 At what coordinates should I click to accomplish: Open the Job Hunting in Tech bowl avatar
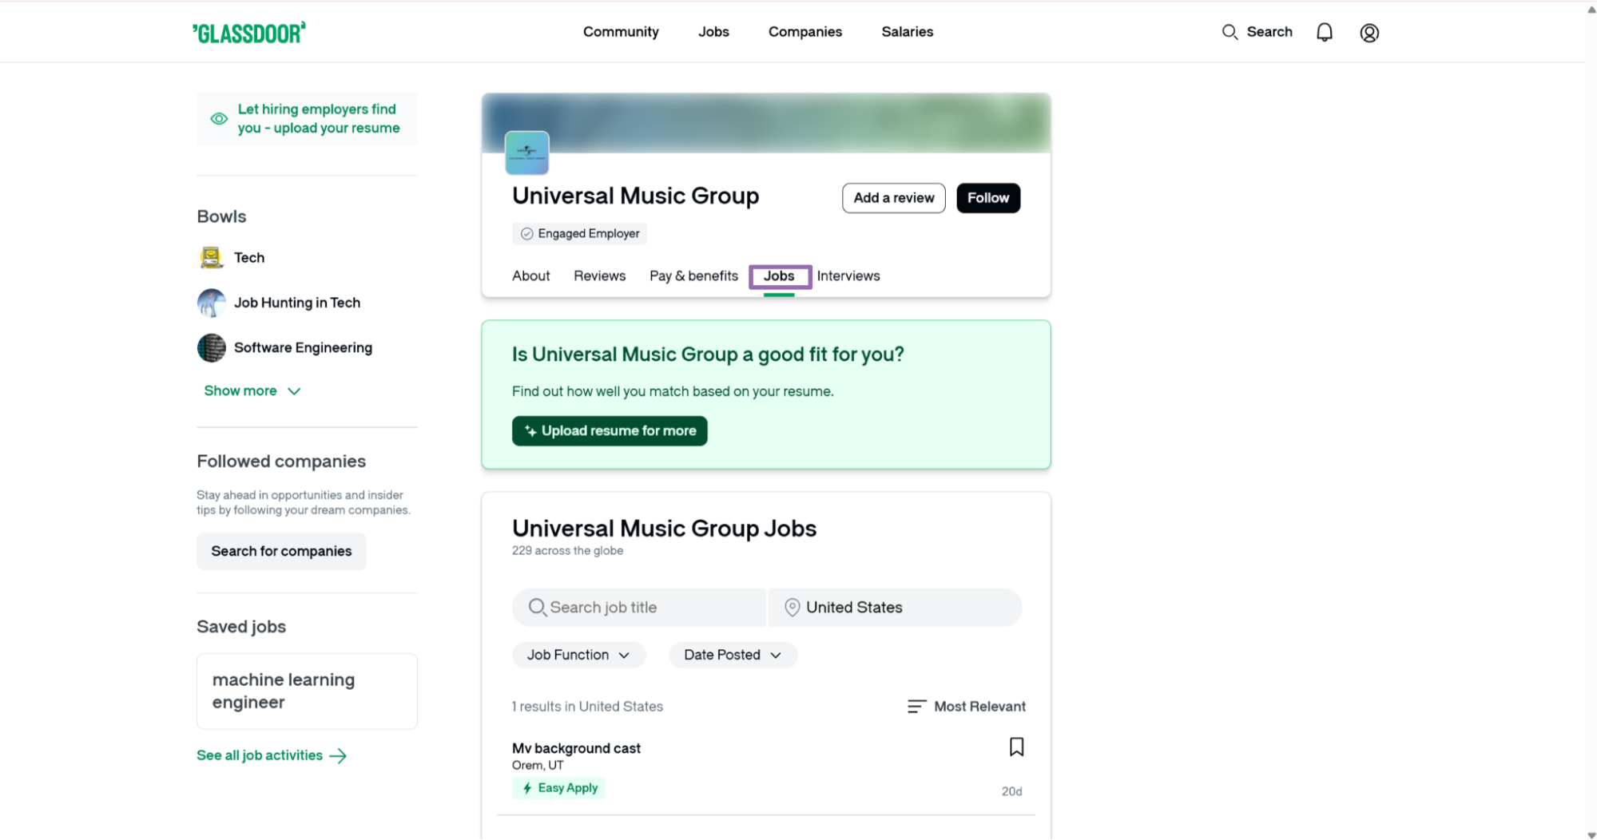pyautogui.click(x=211, y=303)
